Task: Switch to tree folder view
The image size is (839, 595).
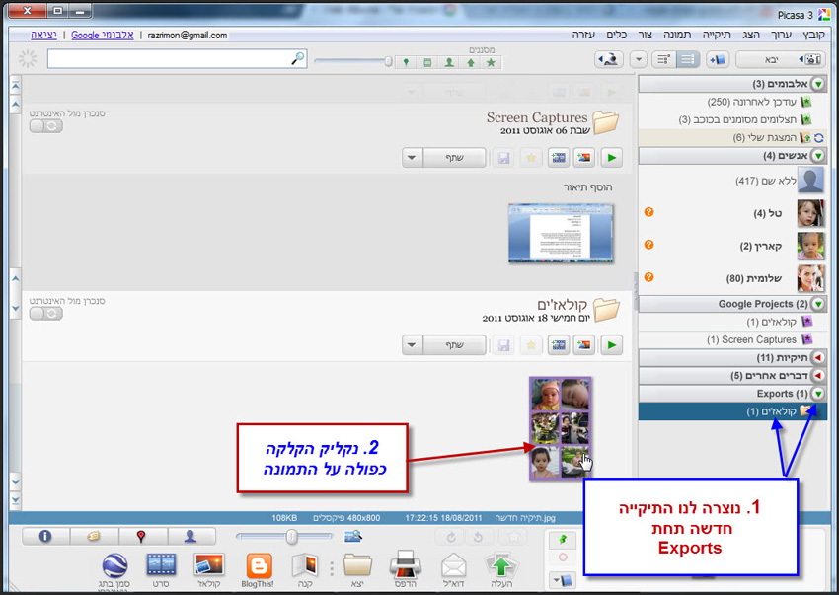Action: pos(664,59)
